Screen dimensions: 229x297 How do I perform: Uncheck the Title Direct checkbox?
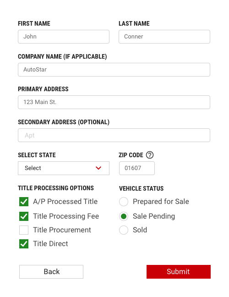[24, 244]
